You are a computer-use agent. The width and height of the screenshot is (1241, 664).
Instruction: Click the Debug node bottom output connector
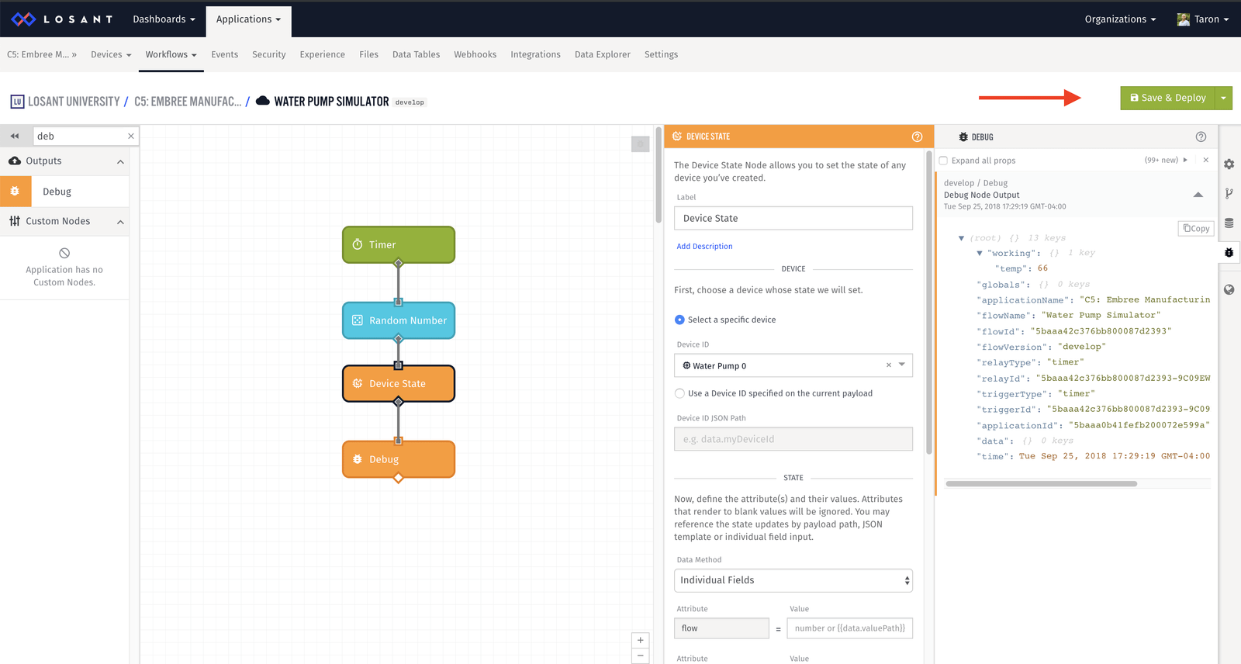click(x=399, y=479)
